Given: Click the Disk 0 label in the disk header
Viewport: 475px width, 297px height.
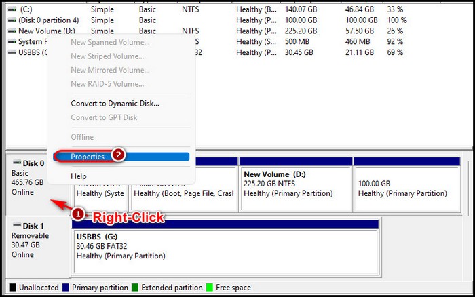Looking at the screenshot, I should click(33, 163).
